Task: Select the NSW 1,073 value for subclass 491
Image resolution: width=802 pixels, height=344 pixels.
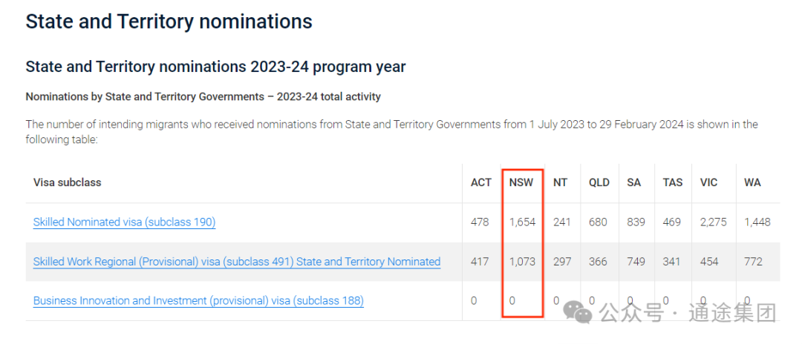Action: pos(522,262)
